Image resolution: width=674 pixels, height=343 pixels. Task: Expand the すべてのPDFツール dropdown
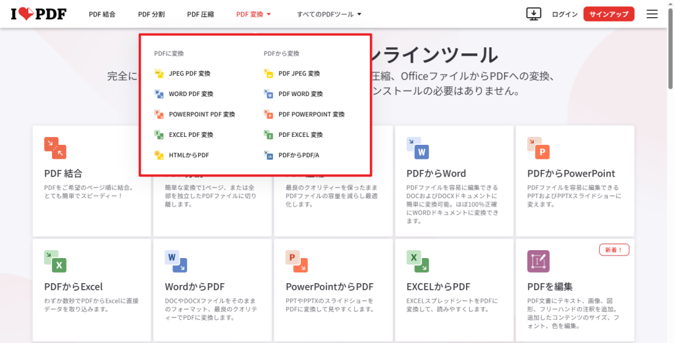329,14
